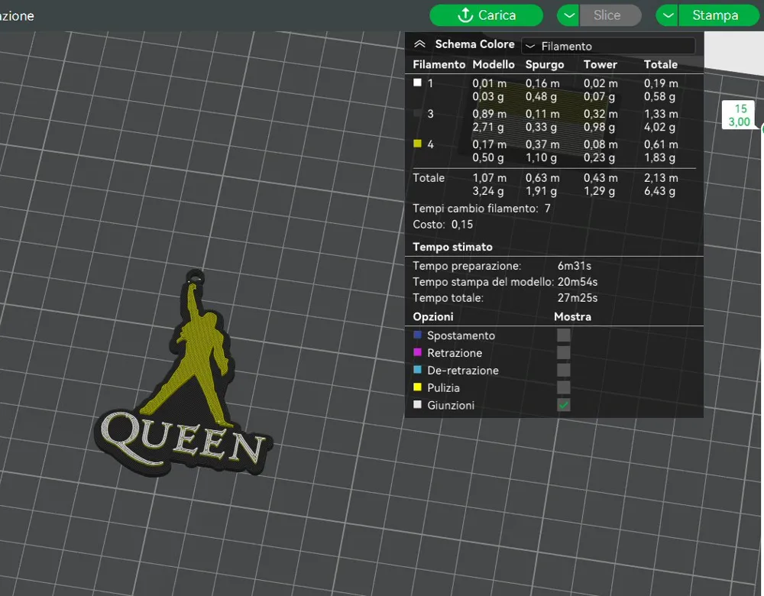The image size is (764, 596).
Task: Enable the Retrazione display checkbox
Action: 564,353
